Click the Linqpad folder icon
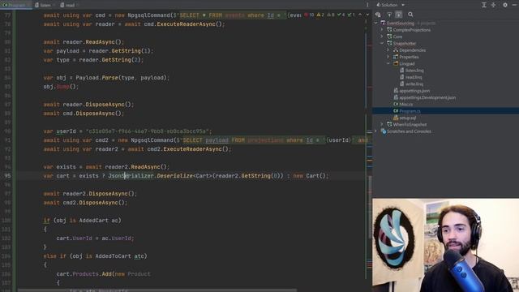 click(396, 63)
